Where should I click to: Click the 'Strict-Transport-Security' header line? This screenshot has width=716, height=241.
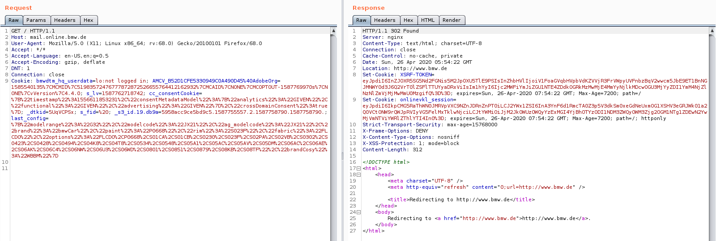point(430,125)
